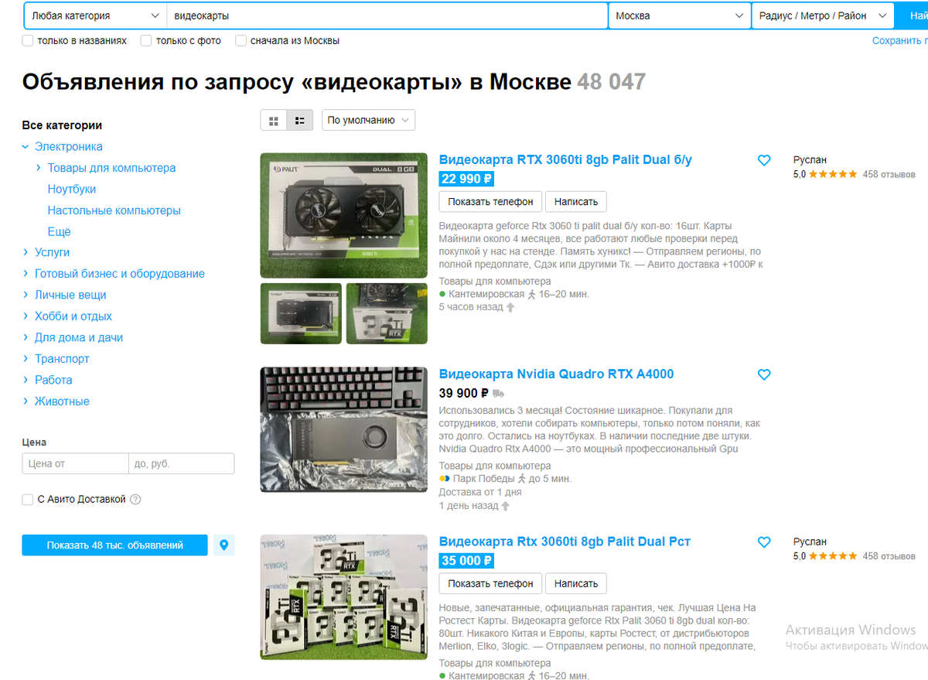Screen dimensions: 928x680
Task: Open 'Любая категория' category dropdown
Action: click(x=95, y=15)
